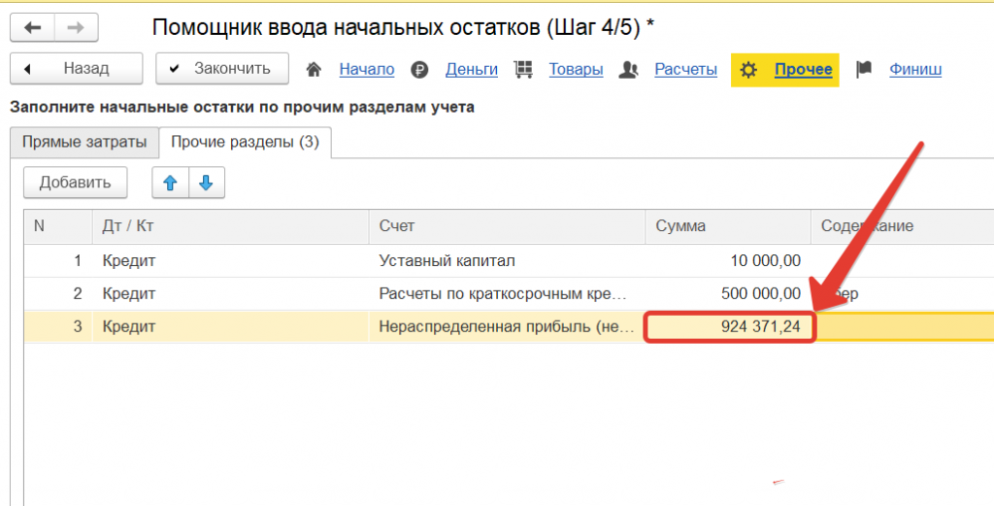Move row down with the down arrow
Image resolution: width=994 pixels, height=506 pixels.
point(206,183)
